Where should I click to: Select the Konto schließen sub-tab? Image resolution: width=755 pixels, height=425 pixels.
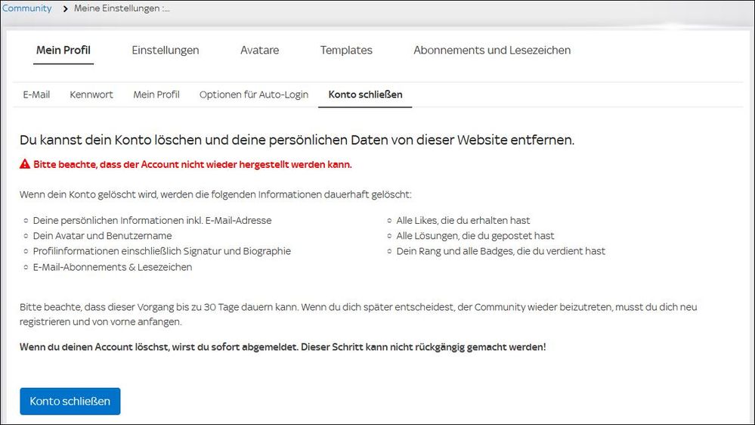click(x=365, y=95)
